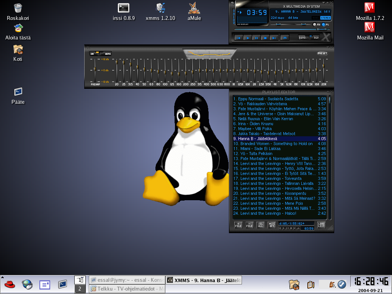Stop playback in XMMS main window

pyautogui.click(x=265, y=38)
